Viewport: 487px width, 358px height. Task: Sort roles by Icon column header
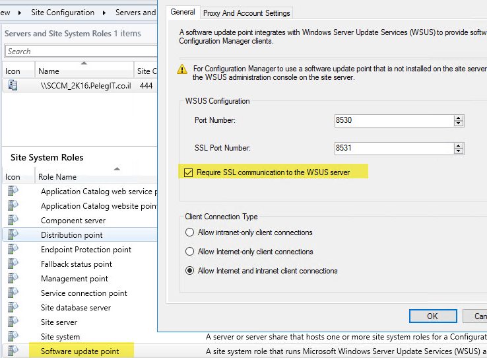[x=18, y=177]
